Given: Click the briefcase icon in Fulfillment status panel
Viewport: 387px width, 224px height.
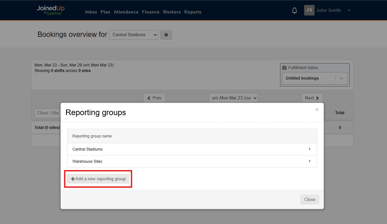Looking at the screenshot, I should (x=284, y=67).
